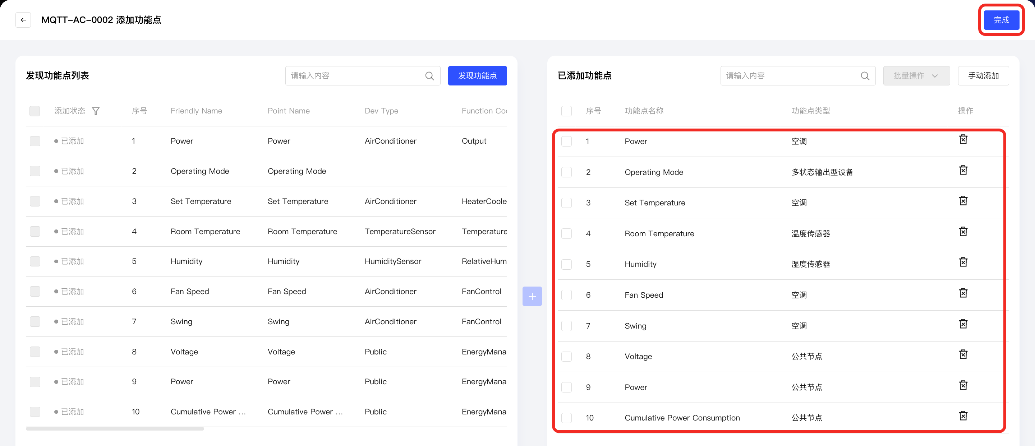This screenshot has width=1035, height=446.
Task: Delete added point Cumulative Power Consumption
Action: (x=963, y=416)
